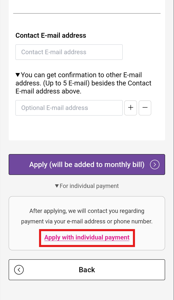The width and height of the screenshot is (174, 300).
Task: Click the "For individual payment" caption text
Action: click(x=89, y=186)
